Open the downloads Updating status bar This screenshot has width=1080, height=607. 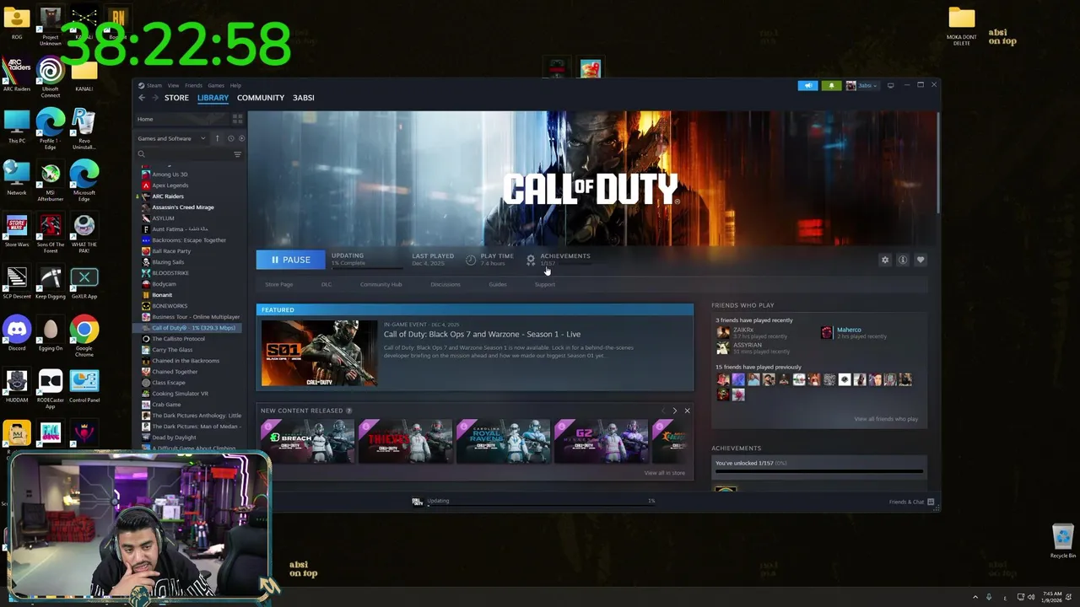point(532,502)
